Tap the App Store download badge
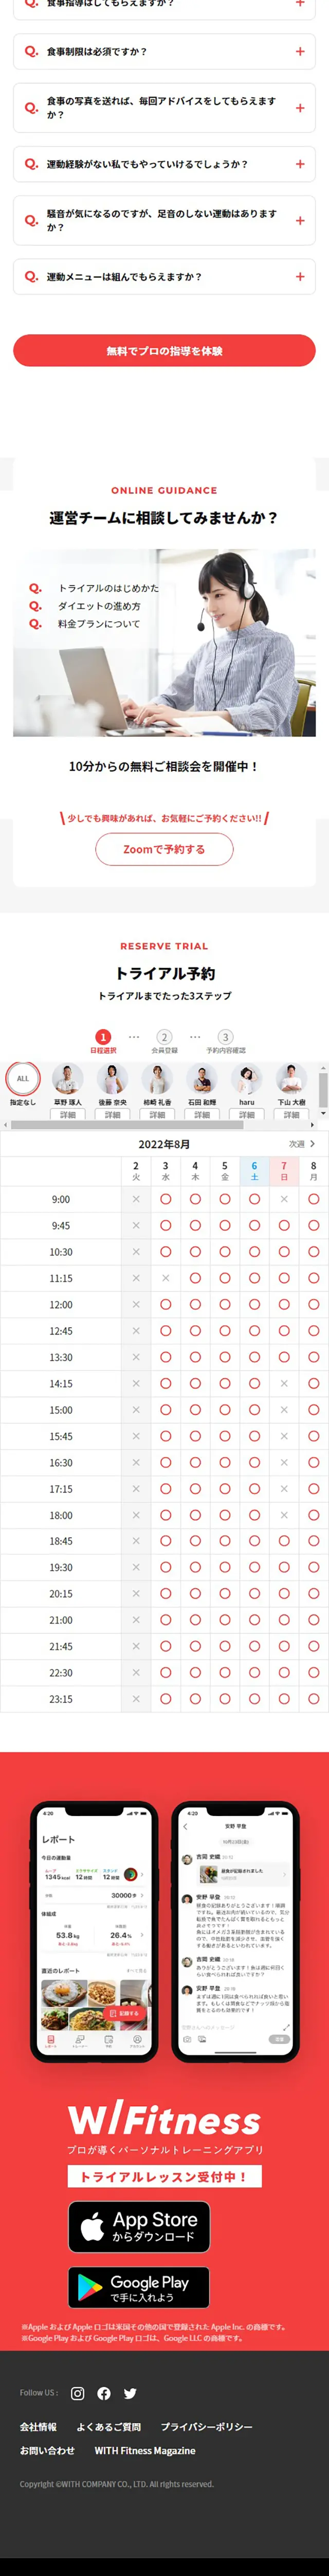Screen dimensions: 329x2576 pos(139,2225)
